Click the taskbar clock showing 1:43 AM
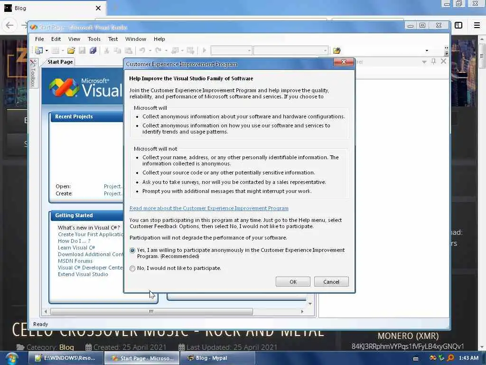 click(468, 358)
